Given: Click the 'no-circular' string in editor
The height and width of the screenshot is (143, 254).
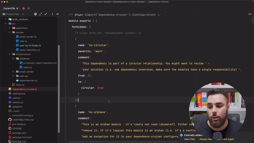Looking at the screenshot, I should 98,45.
